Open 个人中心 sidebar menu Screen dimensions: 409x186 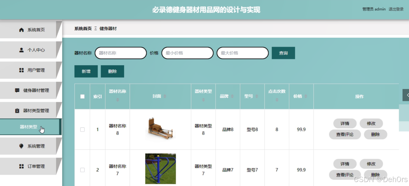[31, 50]
